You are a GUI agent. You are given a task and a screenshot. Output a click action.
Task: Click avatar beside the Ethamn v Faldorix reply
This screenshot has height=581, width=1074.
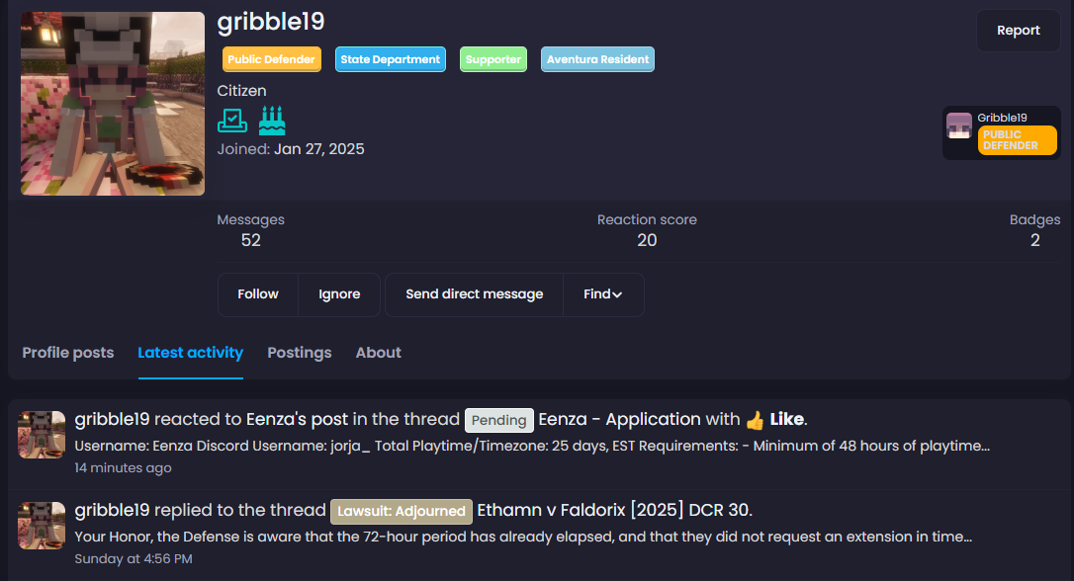click(x=42, y=525)
